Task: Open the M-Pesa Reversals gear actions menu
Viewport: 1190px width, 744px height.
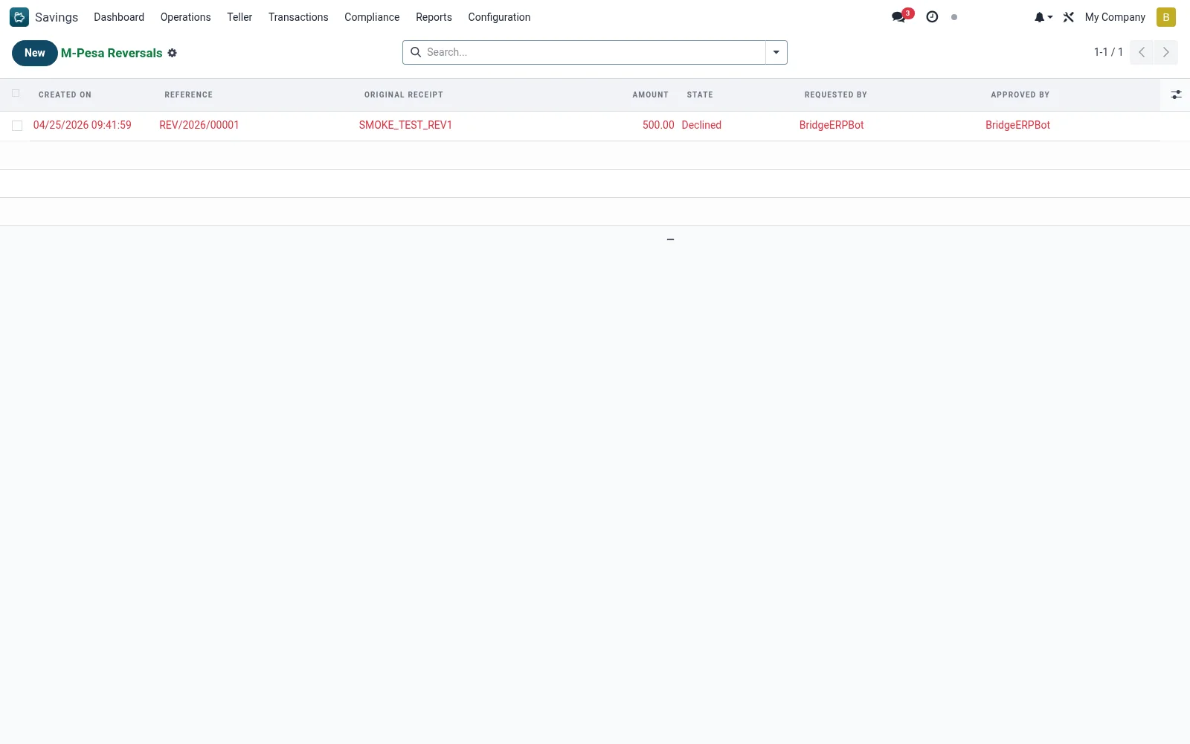Action: [172, 53]
